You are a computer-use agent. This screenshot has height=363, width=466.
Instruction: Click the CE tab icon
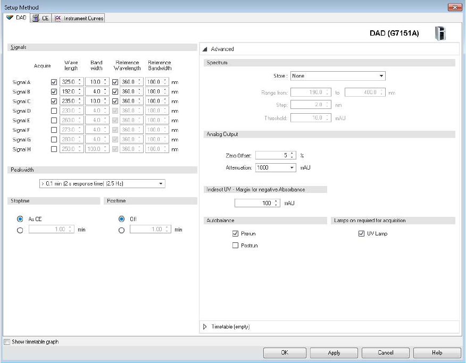tap(36, 18)
